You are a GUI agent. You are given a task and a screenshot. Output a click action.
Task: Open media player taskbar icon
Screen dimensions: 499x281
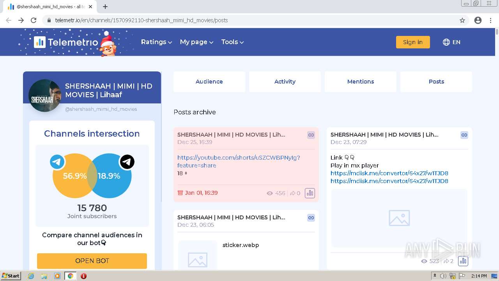(57, 276)
